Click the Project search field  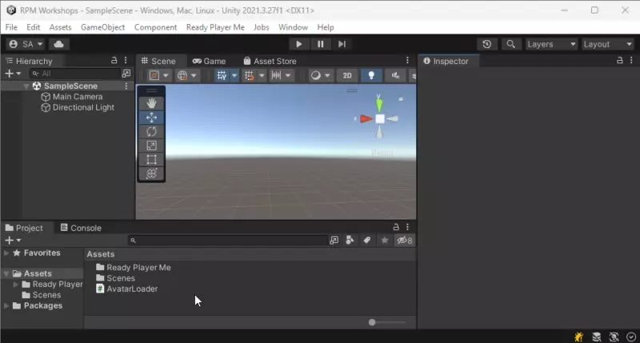[x=228, y=240]
